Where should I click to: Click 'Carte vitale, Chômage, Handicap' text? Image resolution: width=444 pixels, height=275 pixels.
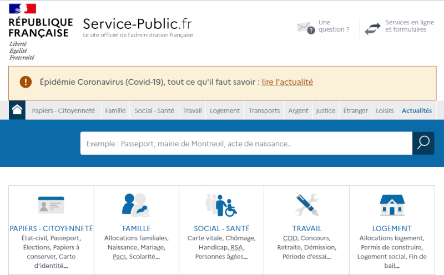(221, 247)
